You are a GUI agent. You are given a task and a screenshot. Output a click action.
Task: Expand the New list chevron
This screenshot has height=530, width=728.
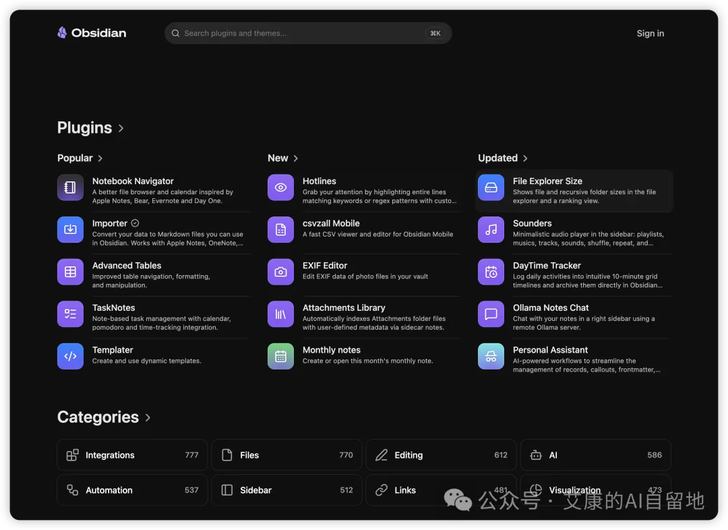[296, 158]
